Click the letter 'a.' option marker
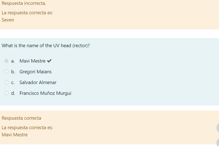 13,61
